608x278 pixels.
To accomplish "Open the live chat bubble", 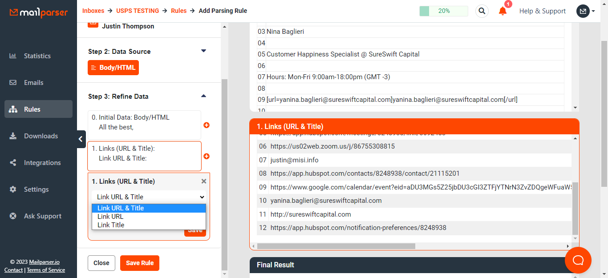I will pos(578,260).
